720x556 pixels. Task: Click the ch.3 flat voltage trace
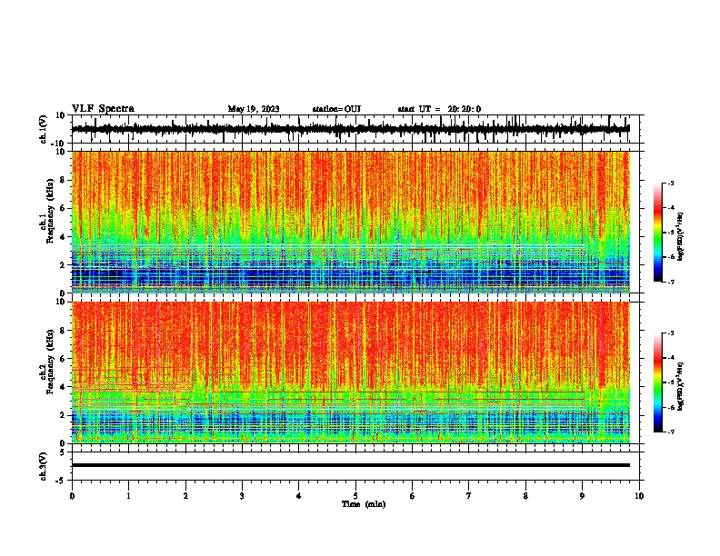(x=351, y=465)
